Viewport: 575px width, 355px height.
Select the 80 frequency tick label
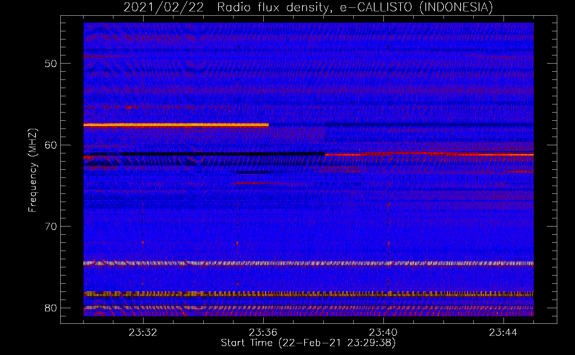51,308
